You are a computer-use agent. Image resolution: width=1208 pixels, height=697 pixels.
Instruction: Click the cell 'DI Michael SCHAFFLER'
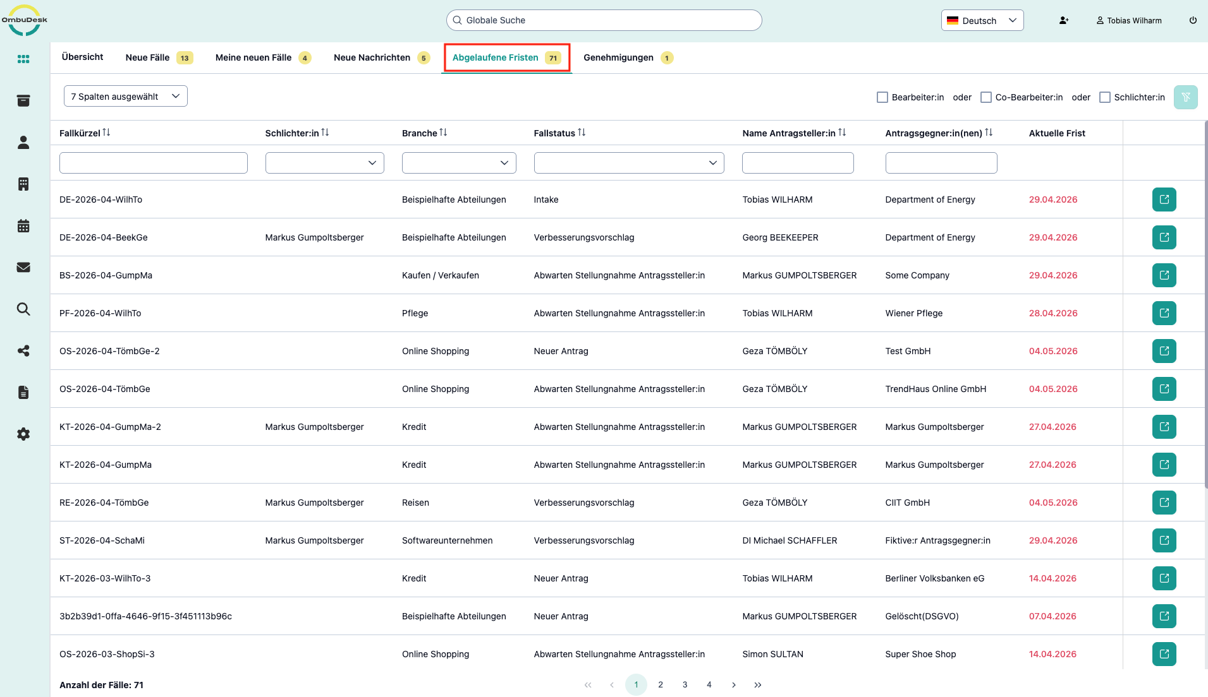pyautogui.click(x=790, y=540)
